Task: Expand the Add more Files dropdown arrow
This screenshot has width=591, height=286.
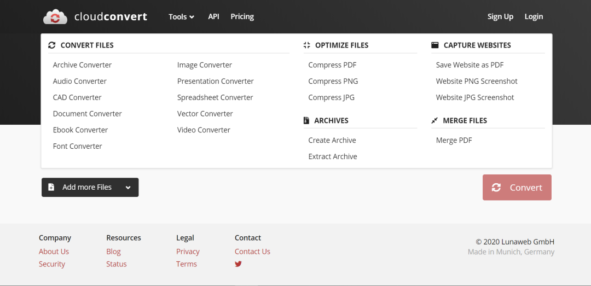Action: [128, 188]
